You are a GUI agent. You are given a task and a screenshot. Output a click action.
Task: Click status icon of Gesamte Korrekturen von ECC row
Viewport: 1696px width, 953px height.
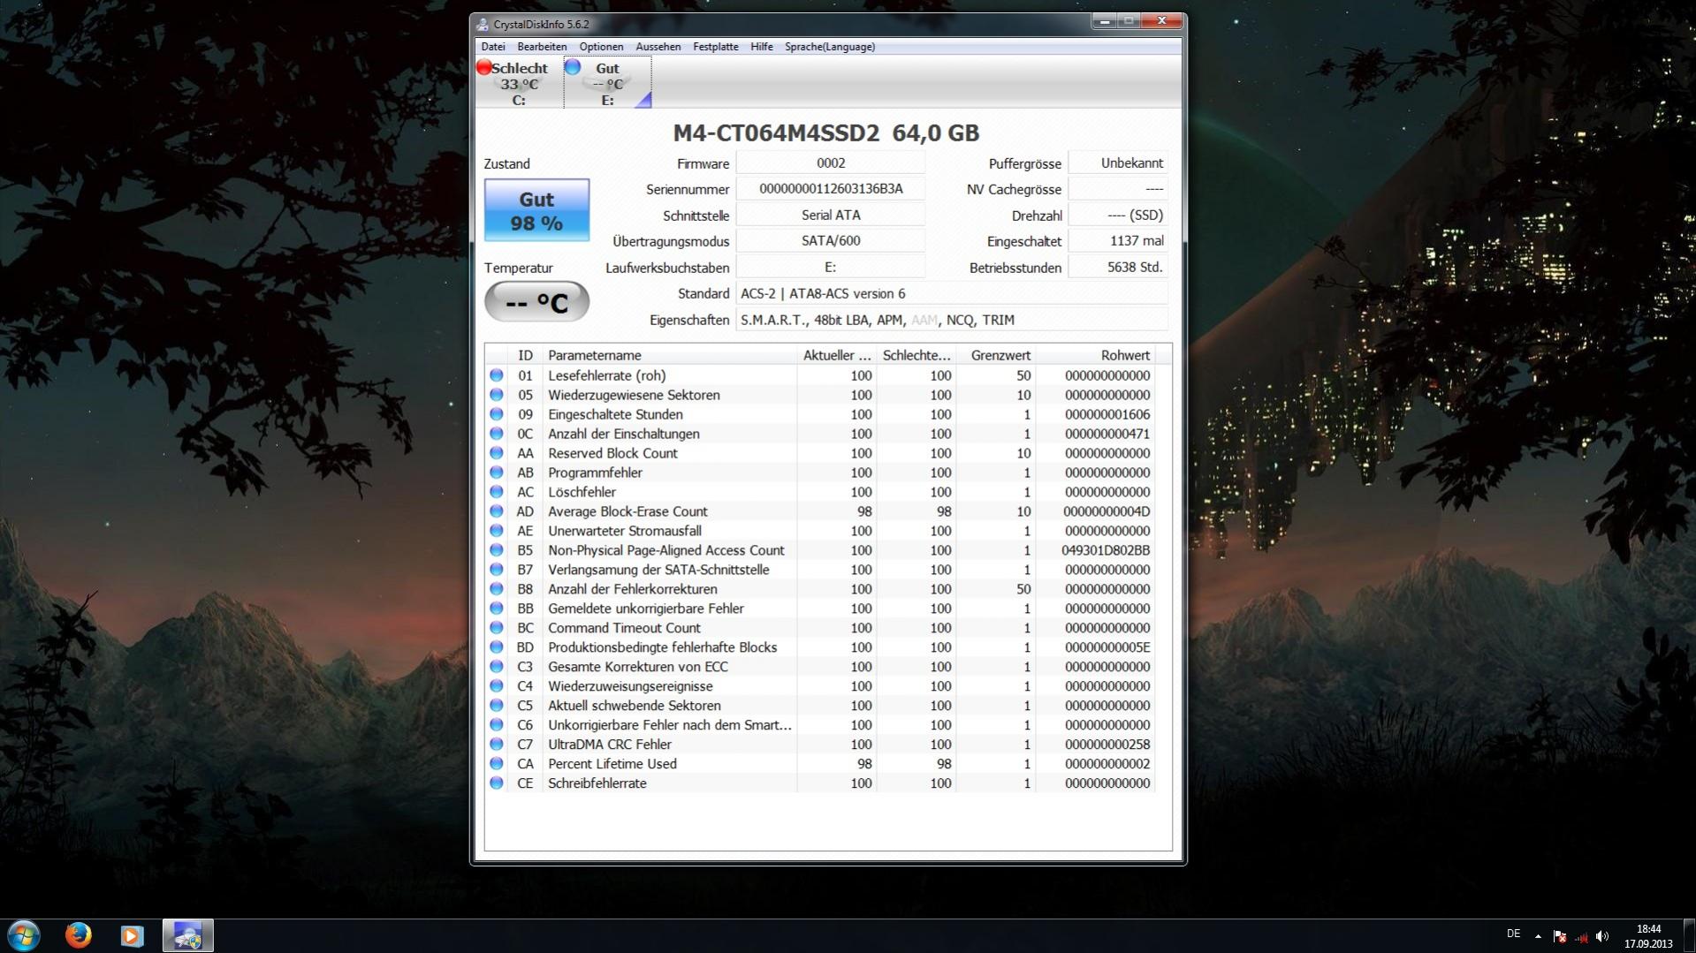click(497, 667)
